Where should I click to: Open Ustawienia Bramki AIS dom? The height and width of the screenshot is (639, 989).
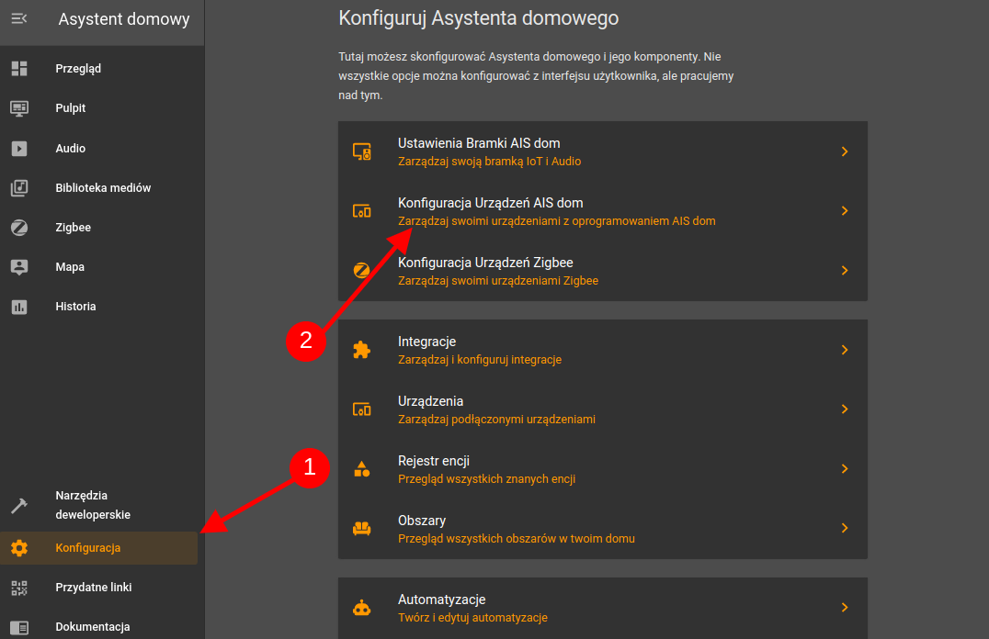(x=602, y=151)
